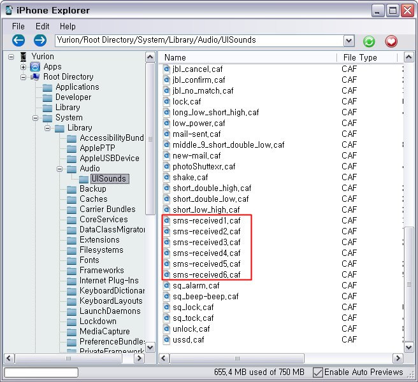Click the tree panel scroll-down arrow

point(150,348)
